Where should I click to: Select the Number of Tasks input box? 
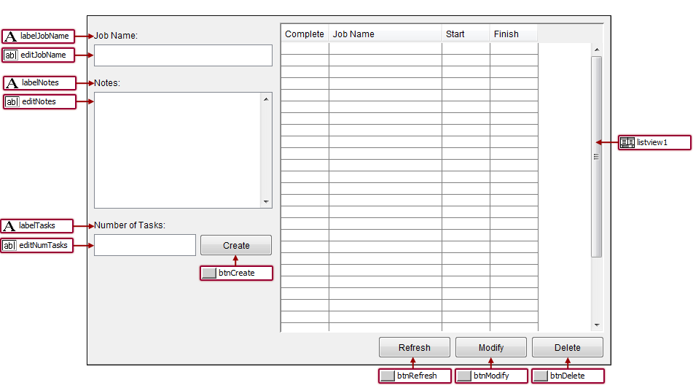[x=145, y=245]
